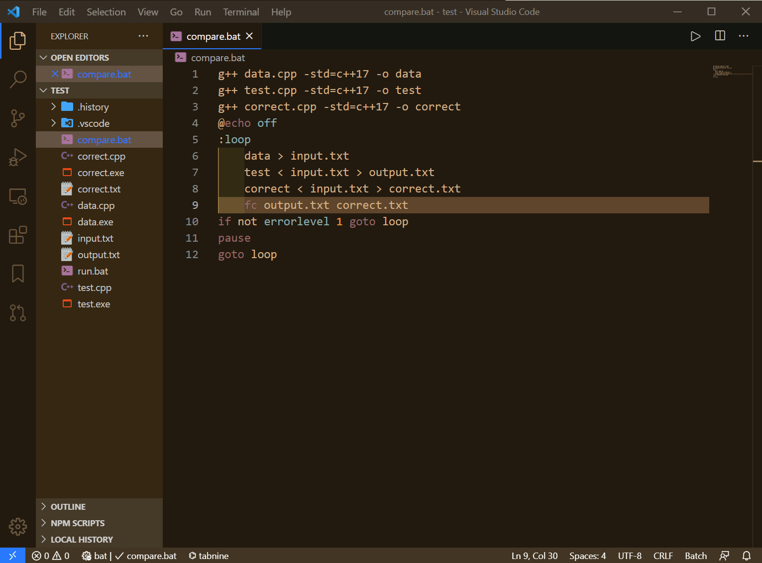
Task: Open the Pull Requests view icon
Action: pyautogui.click(x=18, y=312)
